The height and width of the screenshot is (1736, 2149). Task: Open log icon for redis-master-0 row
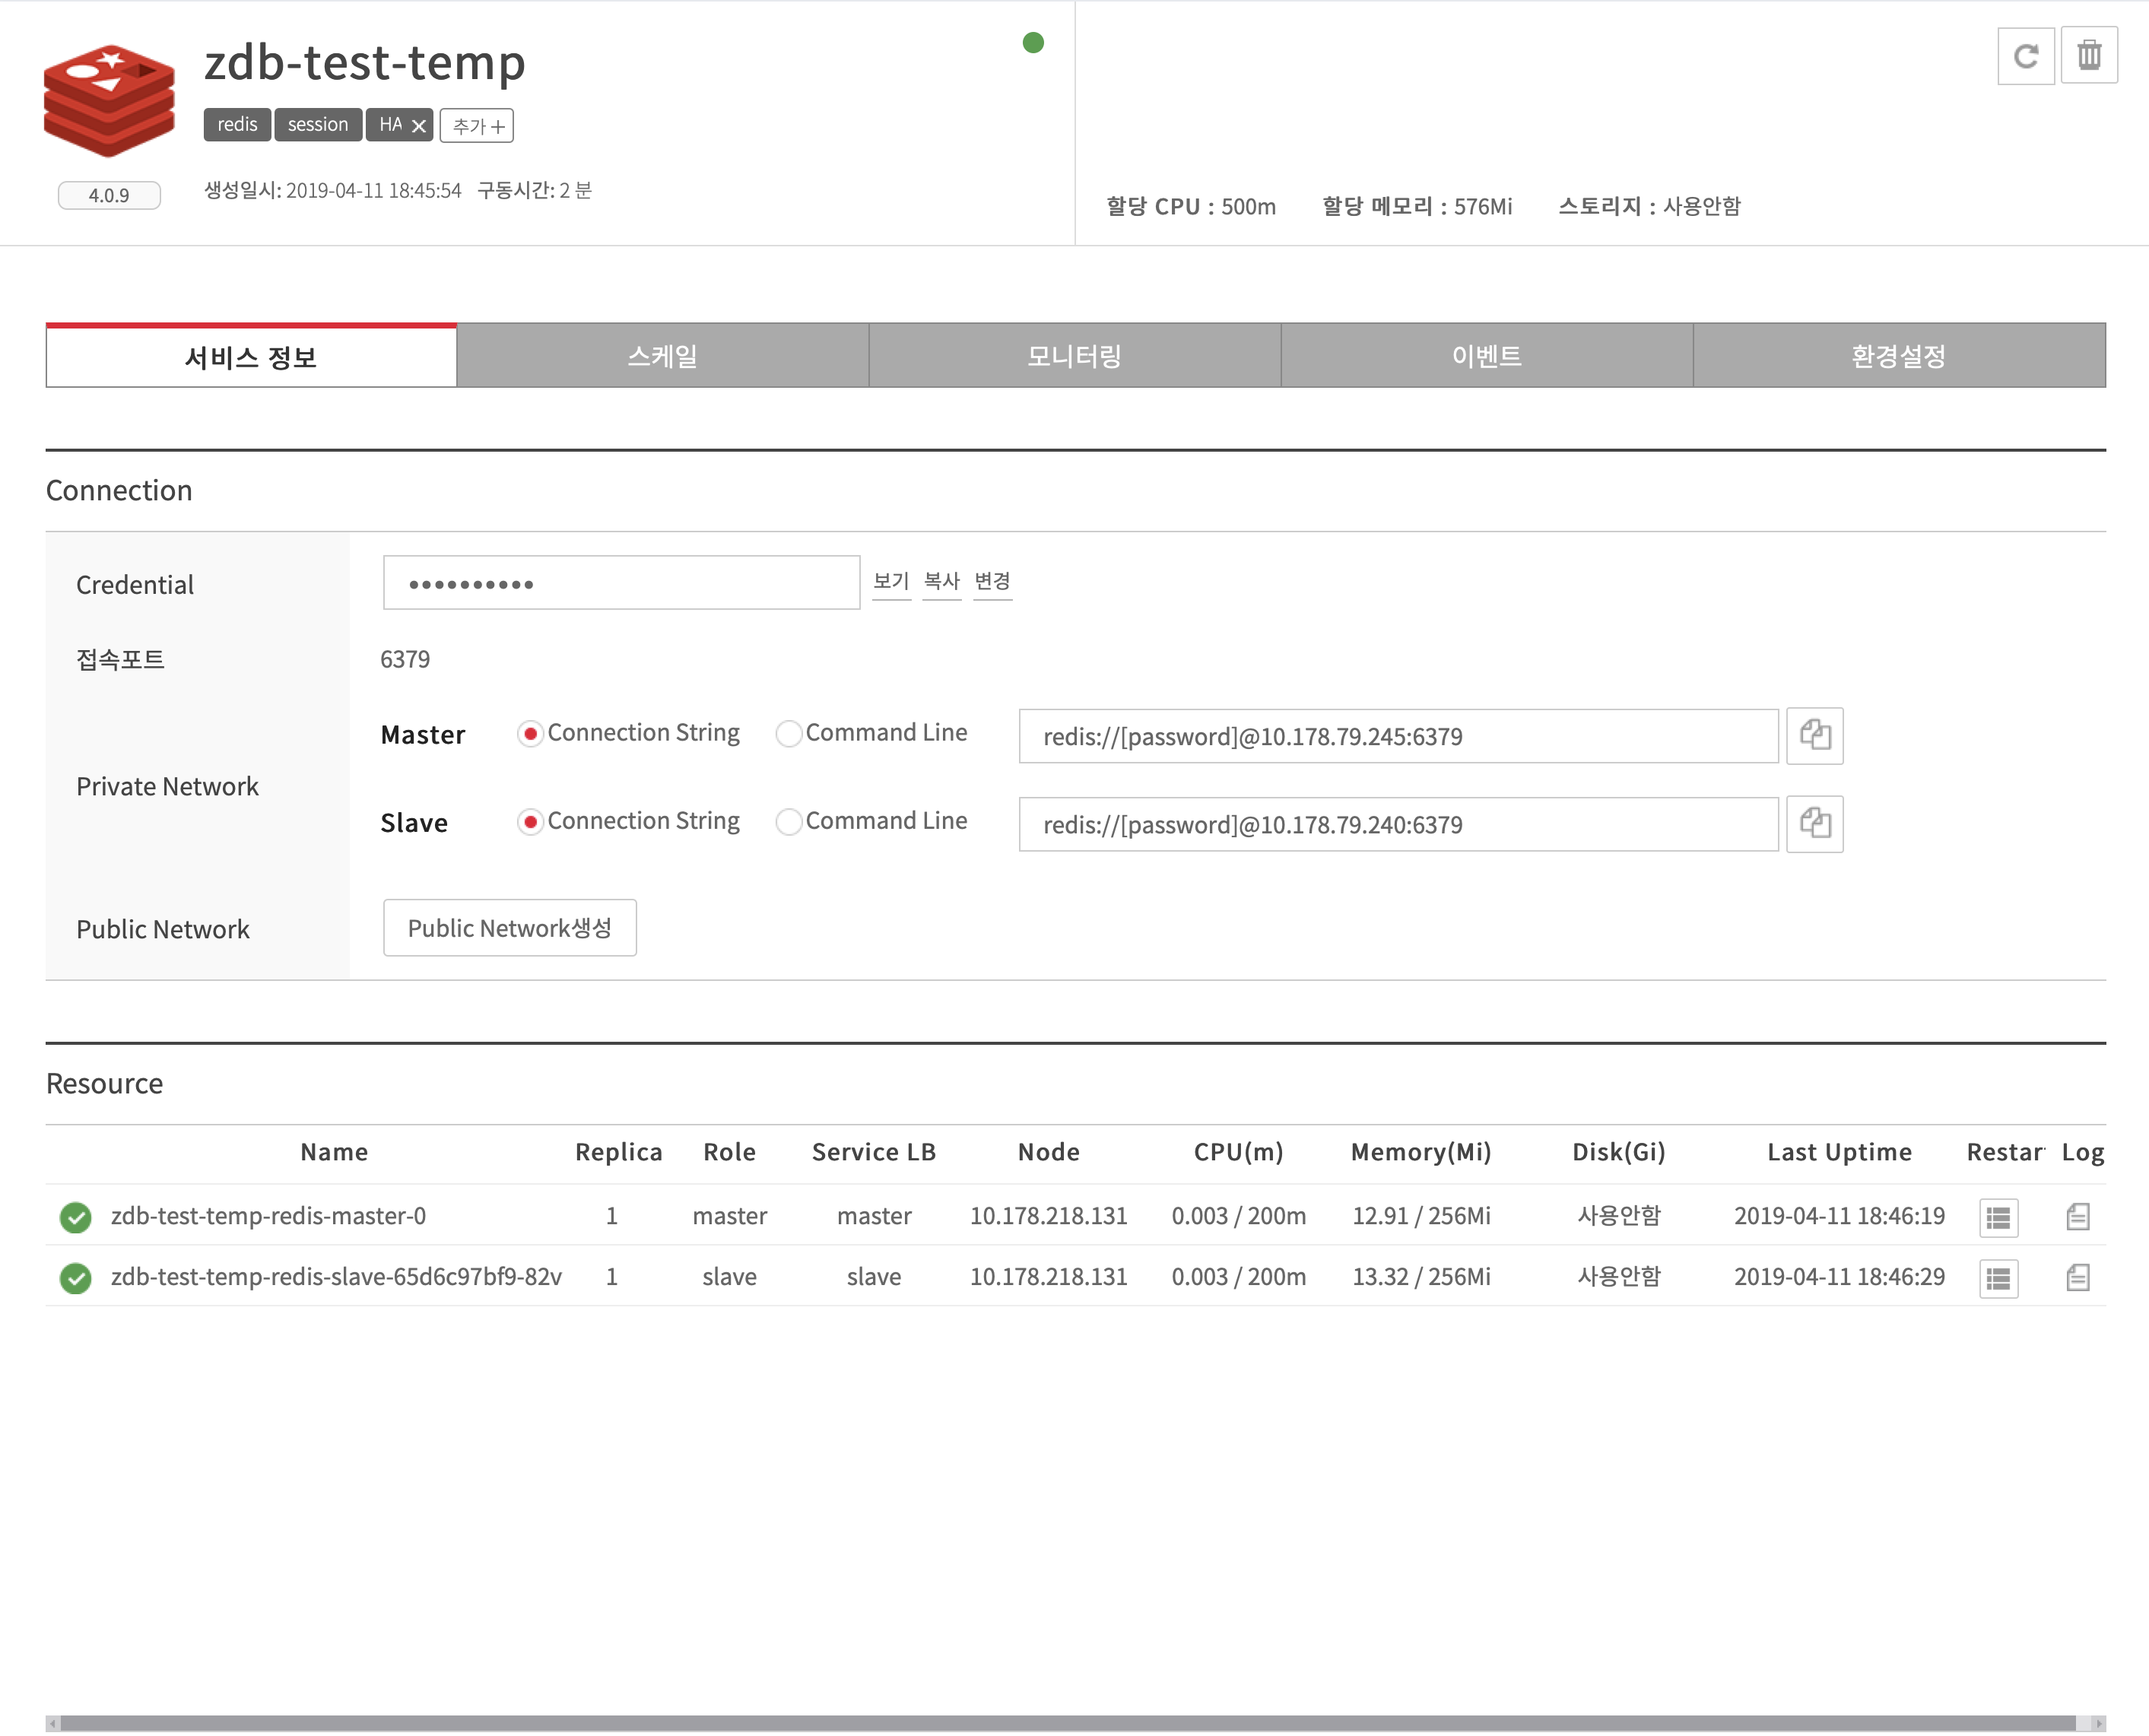pos(2078,1217)
